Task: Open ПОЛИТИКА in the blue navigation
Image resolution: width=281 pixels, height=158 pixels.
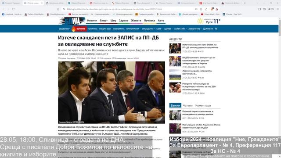Action: 93,29
